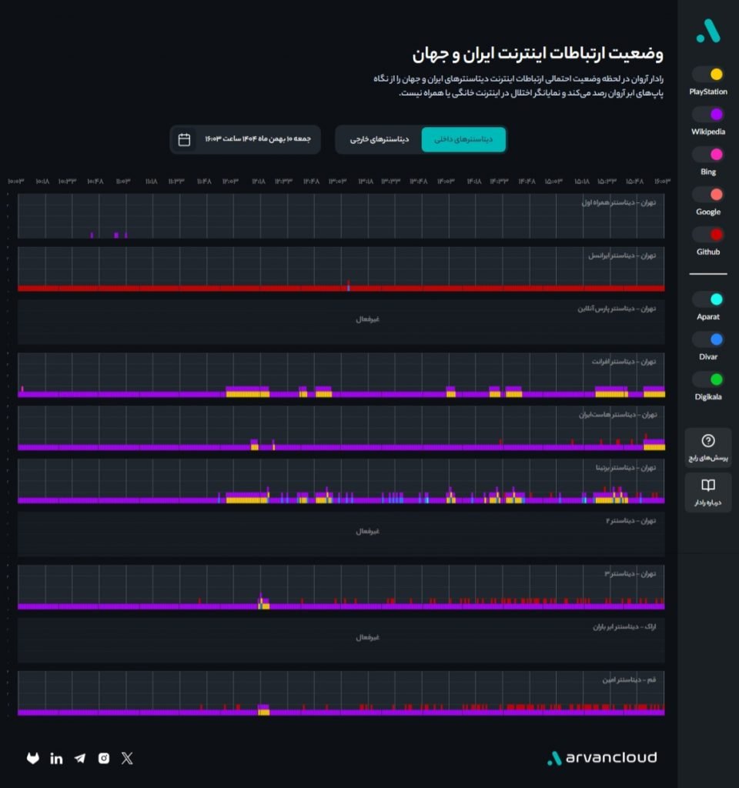Screen dimensions: 739x788
Task: Open the X (Twitter) icon in footer
Action: (127, 758)
